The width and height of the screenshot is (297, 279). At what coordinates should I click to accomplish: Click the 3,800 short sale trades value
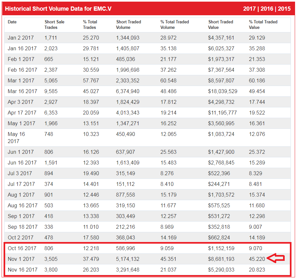(x=51, y=270)
